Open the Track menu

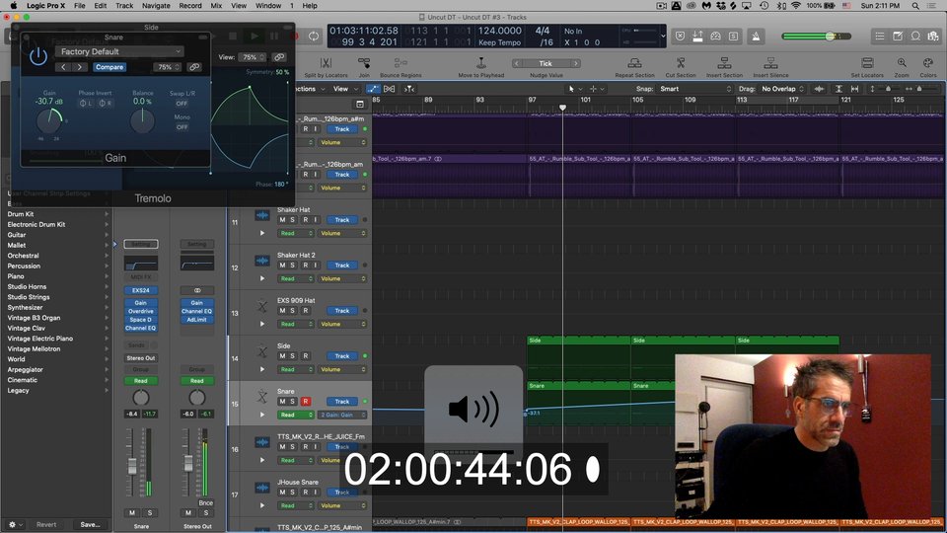click(124, 6)
